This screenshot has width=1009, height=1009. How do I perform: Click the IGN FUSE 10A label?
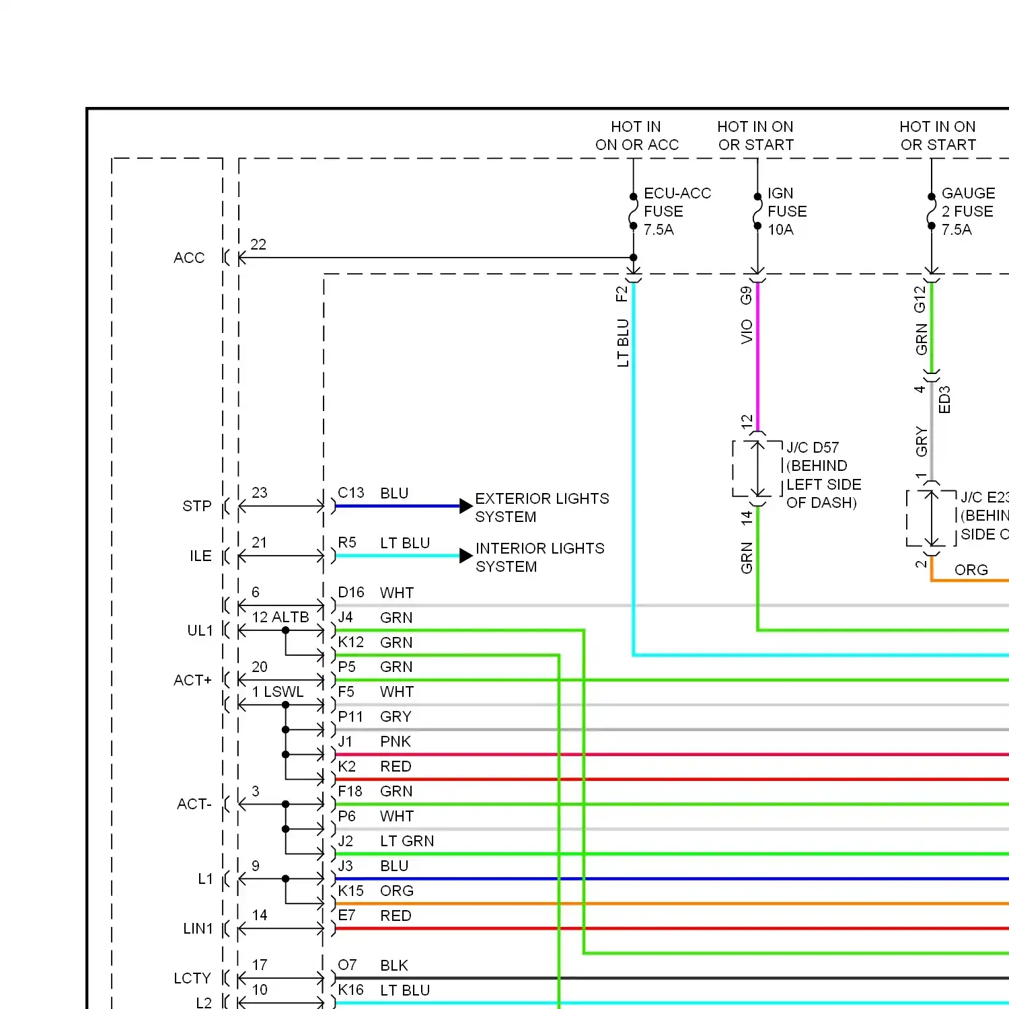point(787,211)
